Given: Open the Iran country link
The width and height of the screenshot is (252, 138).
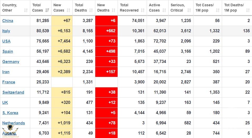Looking at the screenshot, I should 6,72.
